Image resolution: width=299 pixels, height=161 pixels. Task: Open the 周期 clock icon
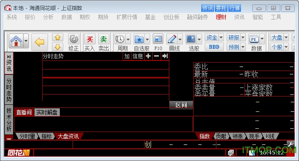point(120,39)
